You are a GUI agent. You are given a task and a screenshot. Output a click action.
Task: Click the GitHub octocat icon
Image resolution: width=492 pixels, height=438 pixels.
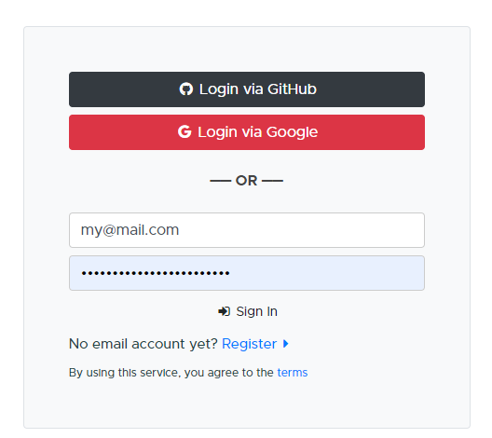pos(186,89)
